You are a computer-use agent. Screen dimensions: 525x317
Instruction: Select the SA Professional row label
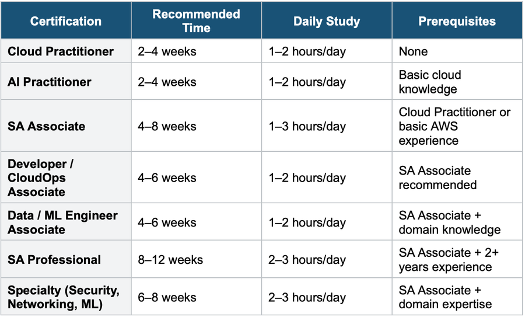54,260
